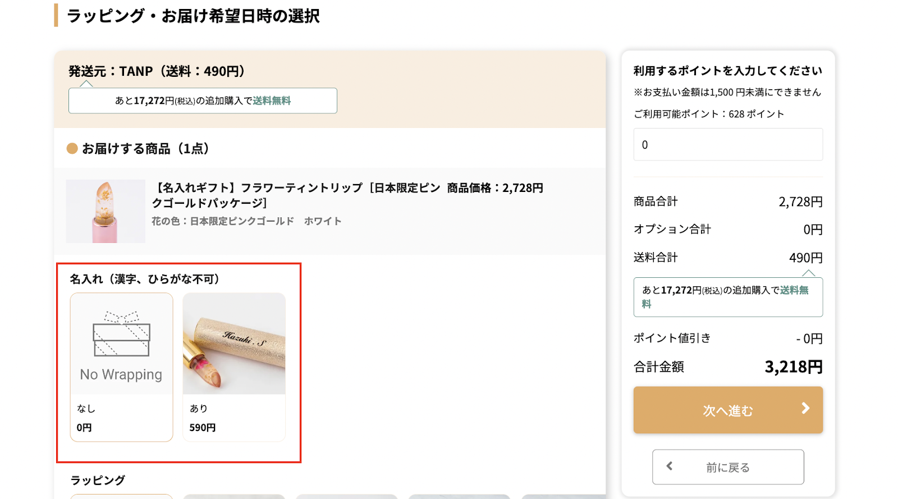Click the caret under the 発送元 TANP heading

pos(86,84)
